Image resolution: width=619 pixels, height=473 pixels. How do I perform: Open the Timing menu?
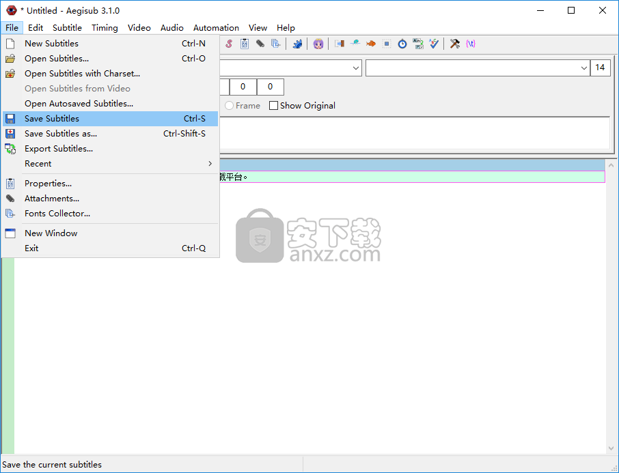[x=105, y=27]
